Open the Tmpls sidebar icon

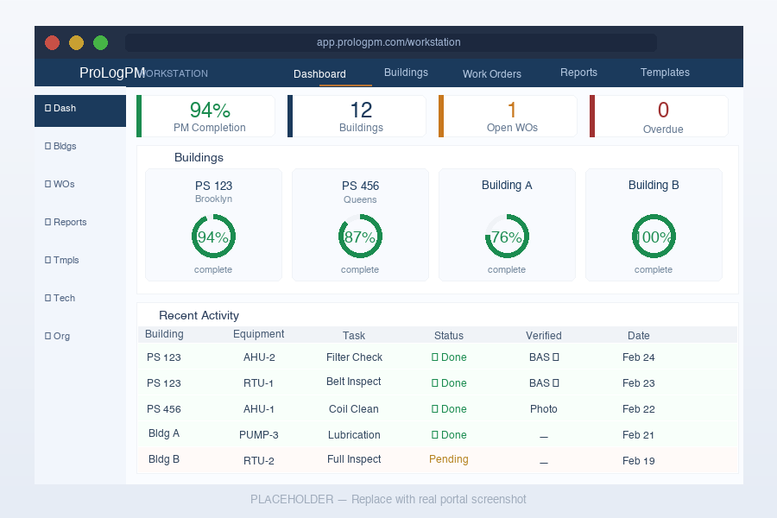click(x=47, y=260)
